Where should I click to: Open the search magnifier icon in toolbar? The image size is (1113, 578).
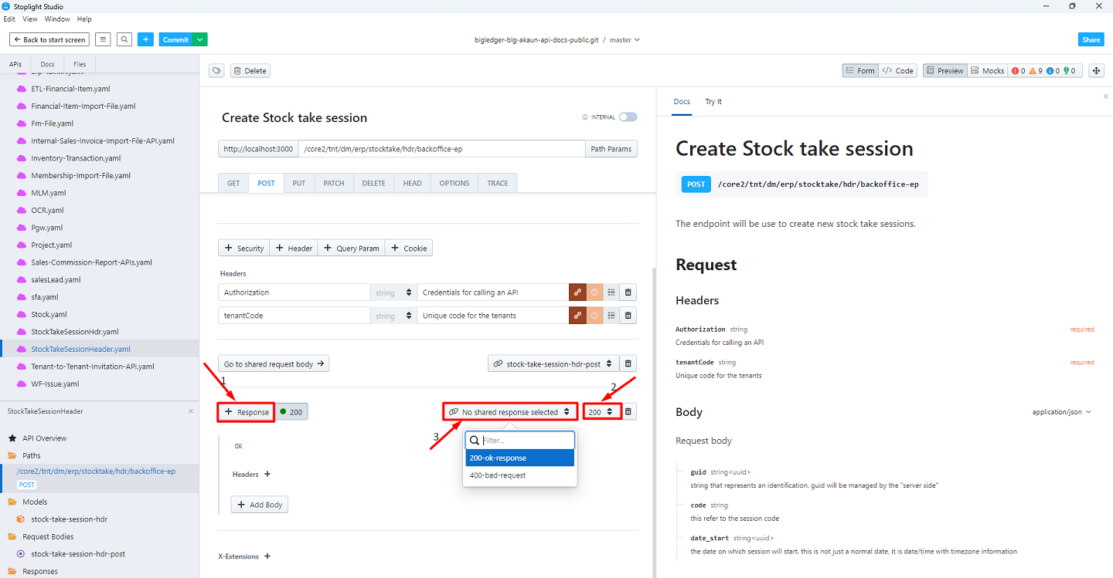tap(124, 39)
